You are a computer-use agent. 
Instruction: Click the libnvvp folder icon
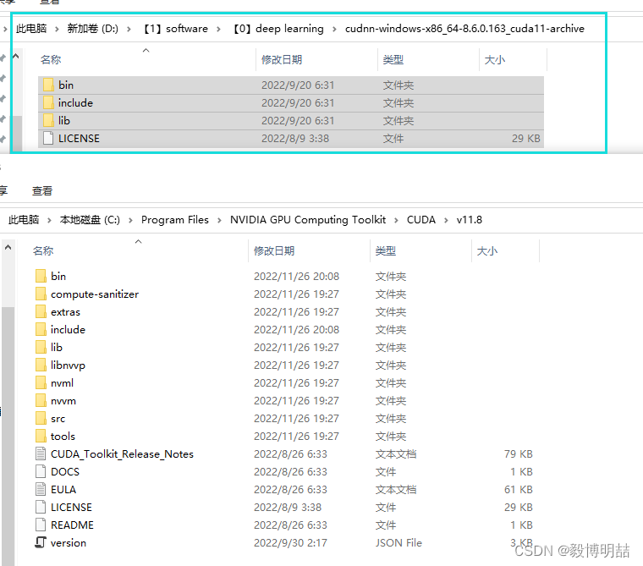(x=41, y=365)
